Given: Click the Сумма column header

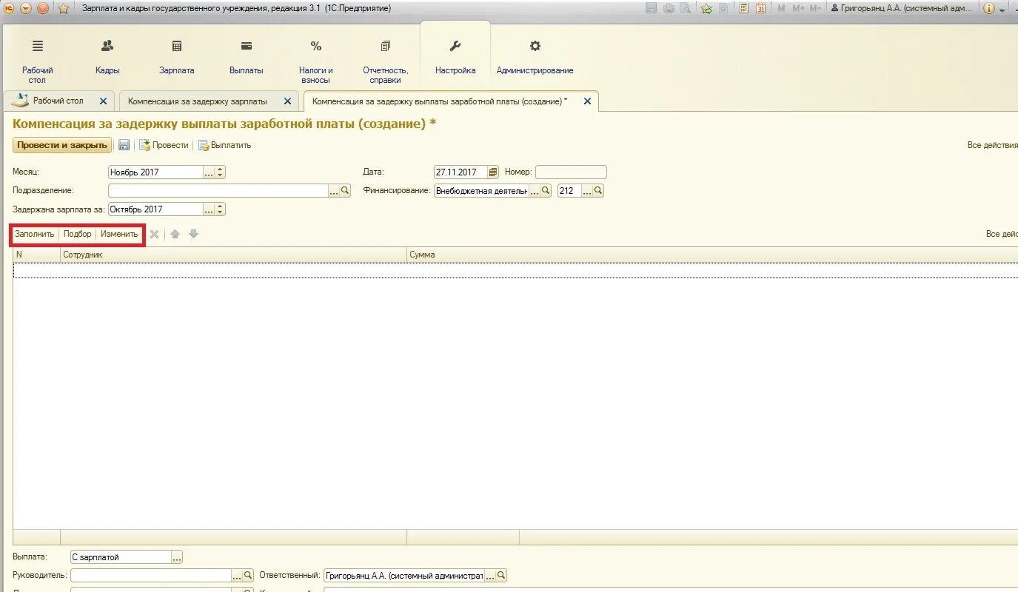Looking at the screenshot, I should click(712, 254).
